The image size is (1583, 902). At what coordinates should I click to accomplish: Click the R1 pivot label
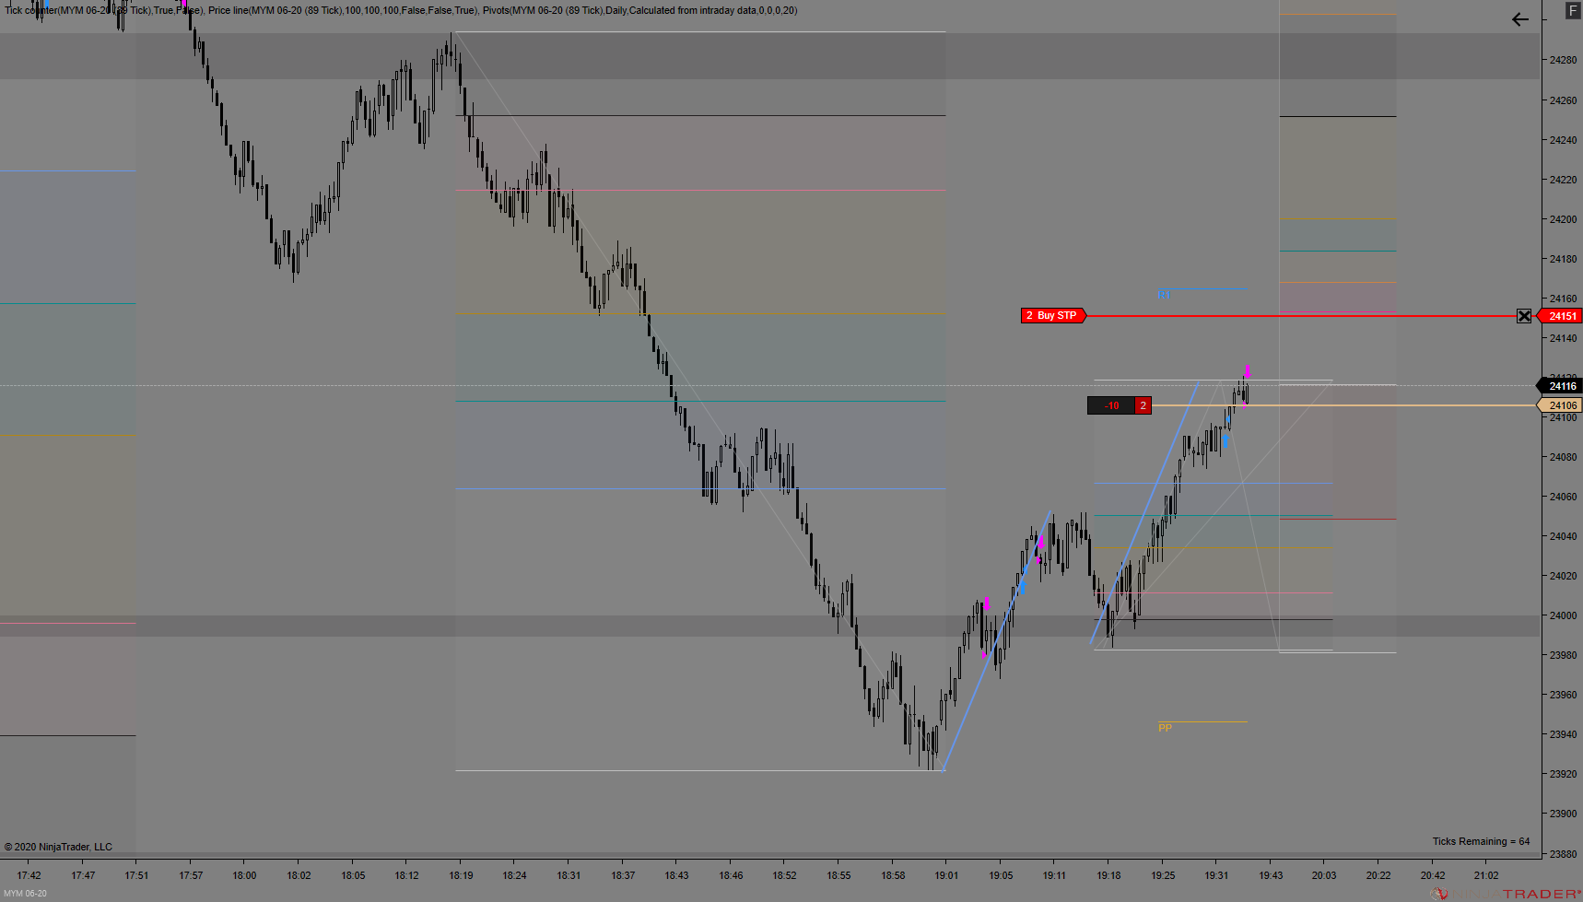pyautogui.click(x=1164, y=295)
